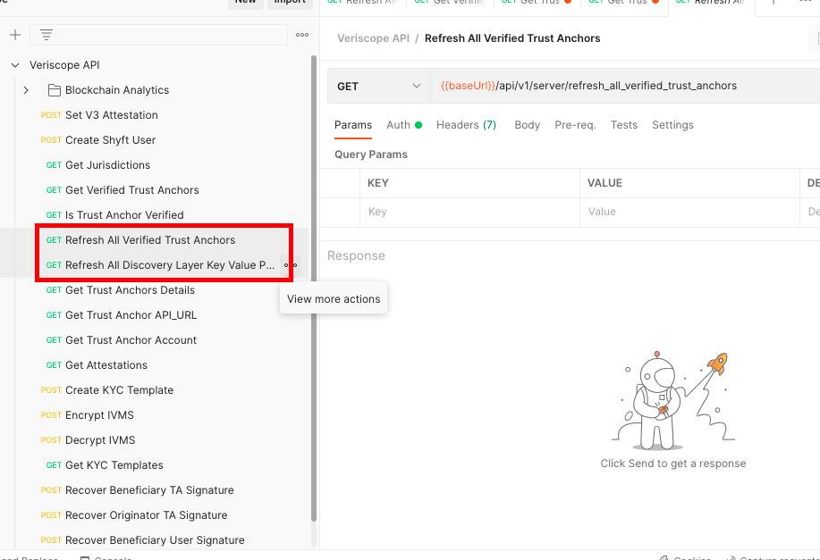
Task: Open the Get KYC Templates request
Action: point(114,466)
